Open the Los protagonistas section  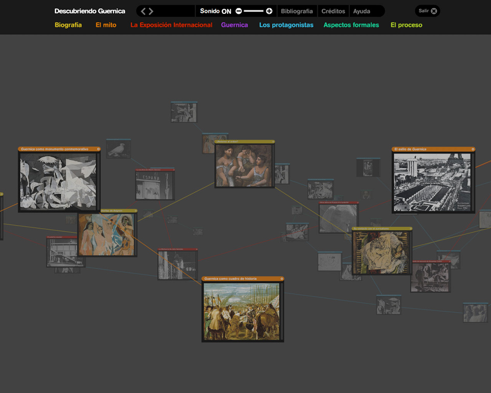point(286,25)
